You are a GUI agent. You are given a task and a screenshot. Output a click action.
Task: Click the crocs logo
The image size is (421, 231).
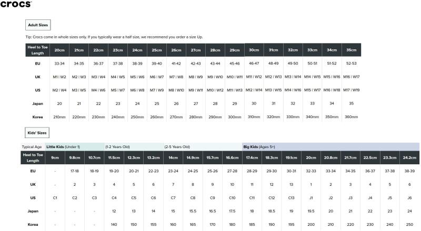16,4
